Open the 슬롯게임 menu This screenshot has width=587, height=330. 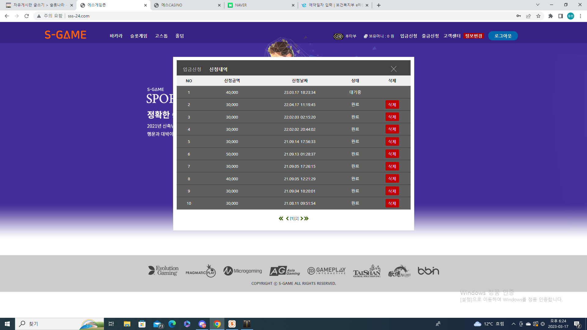pos(139,36)
